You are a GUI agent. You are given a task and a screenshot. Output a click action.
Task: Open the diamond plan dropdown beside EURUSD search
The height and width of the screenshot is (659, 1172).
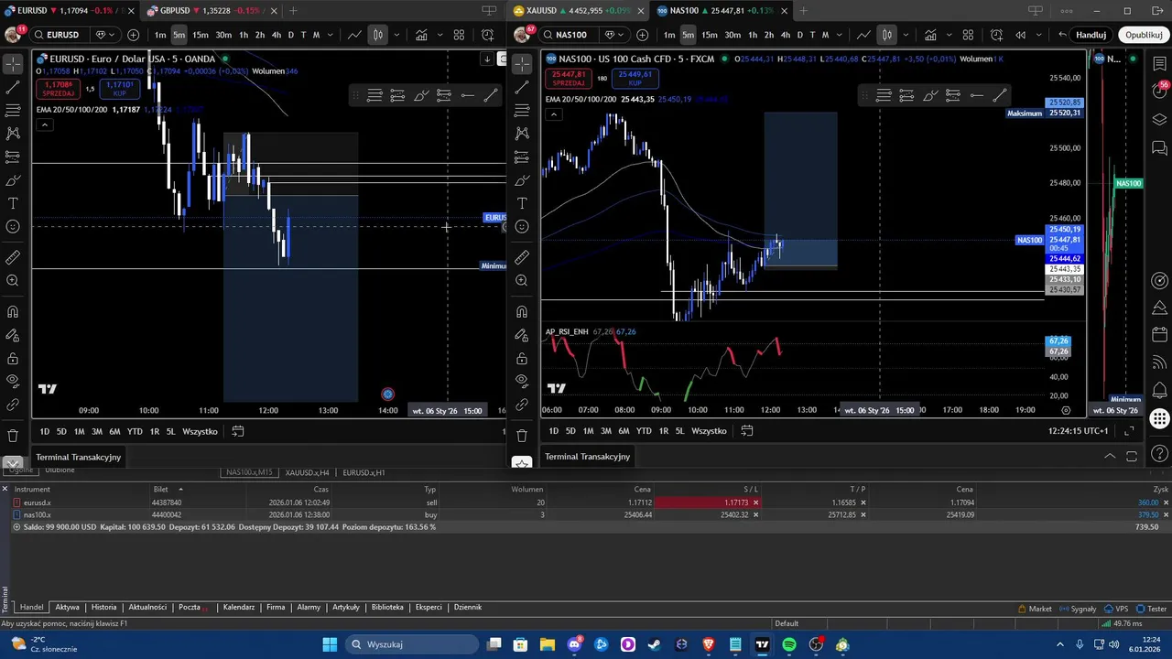pos(105,35)
